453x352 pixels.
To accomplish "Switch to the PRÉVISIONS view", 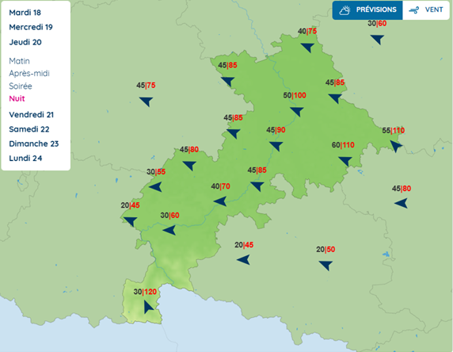I will pos(367,10).
